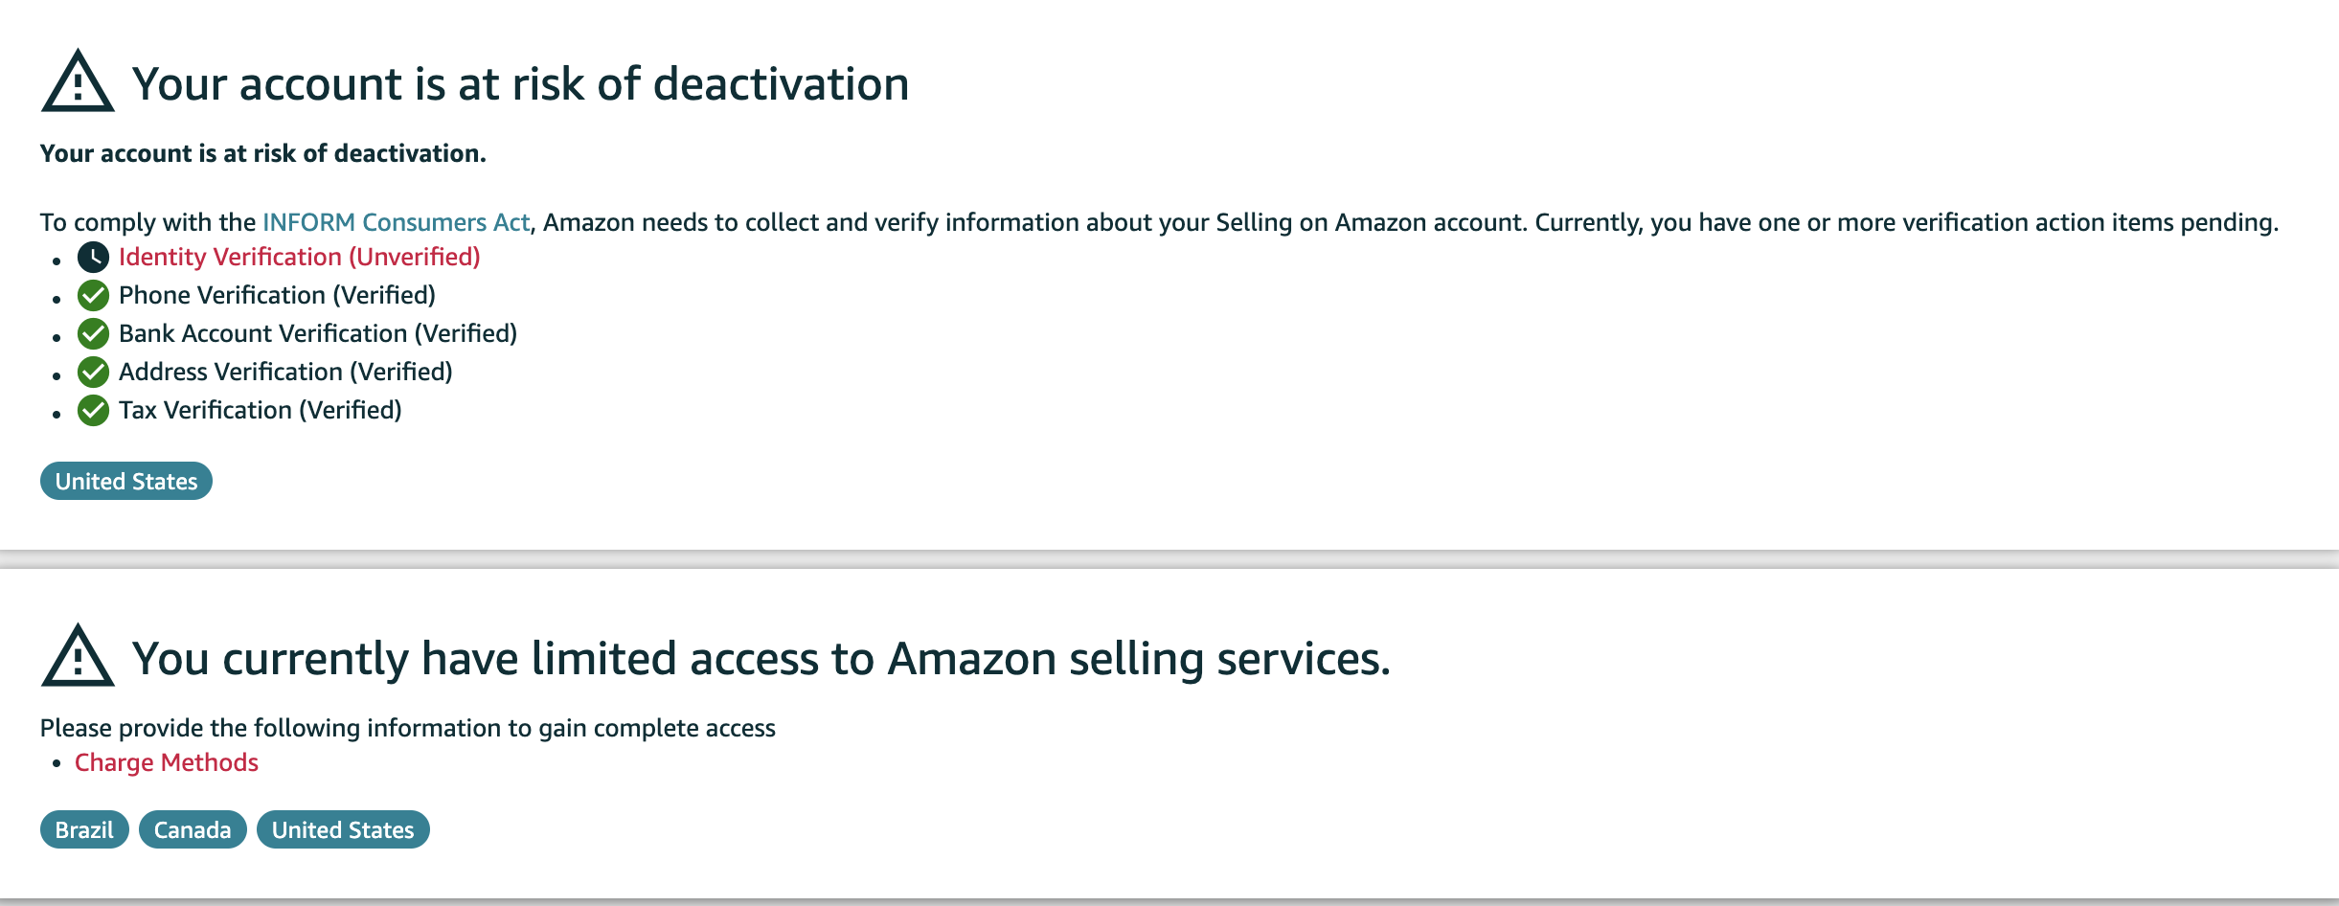Click the green checkmark for Tax Verification

point(93,411)
